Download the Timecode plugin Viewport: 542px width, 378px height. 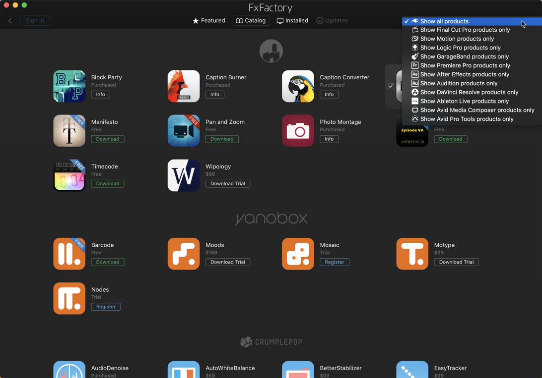pos(108,183)
